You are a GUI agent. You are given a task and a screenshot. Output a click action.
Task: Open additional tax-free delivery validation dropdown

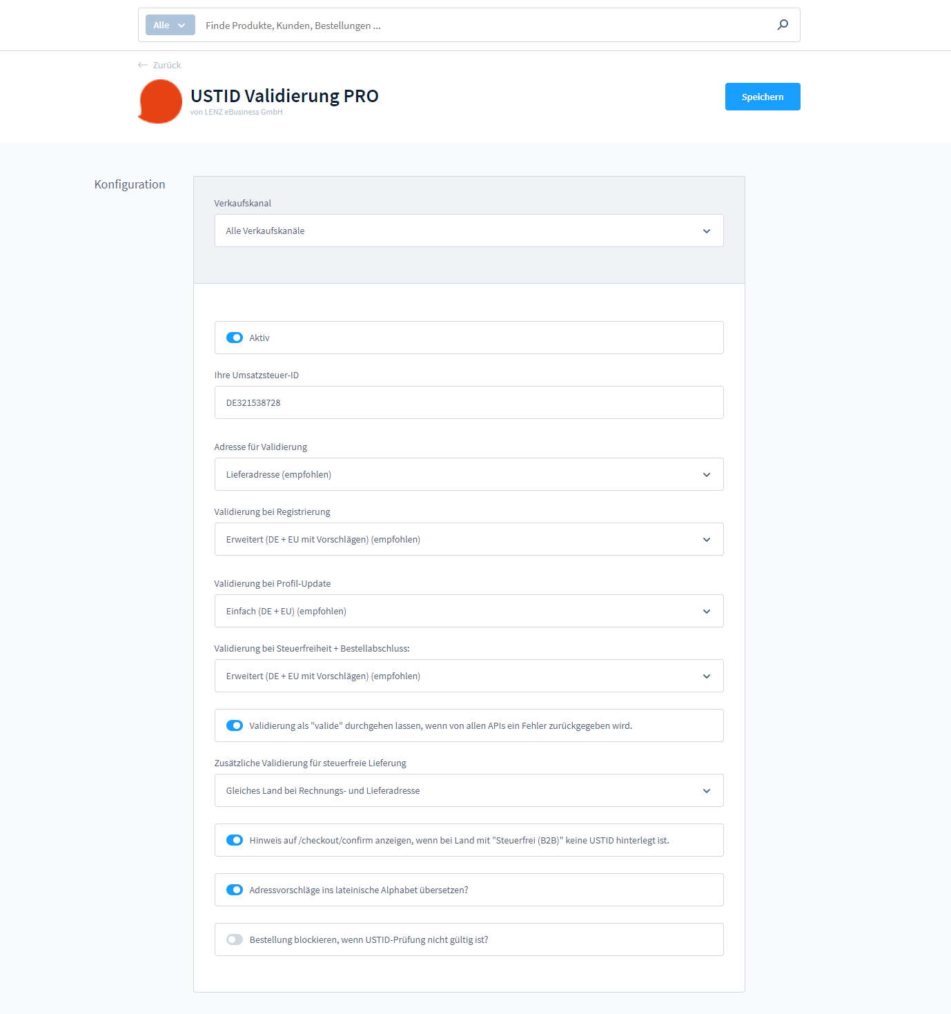pos(469,790)
